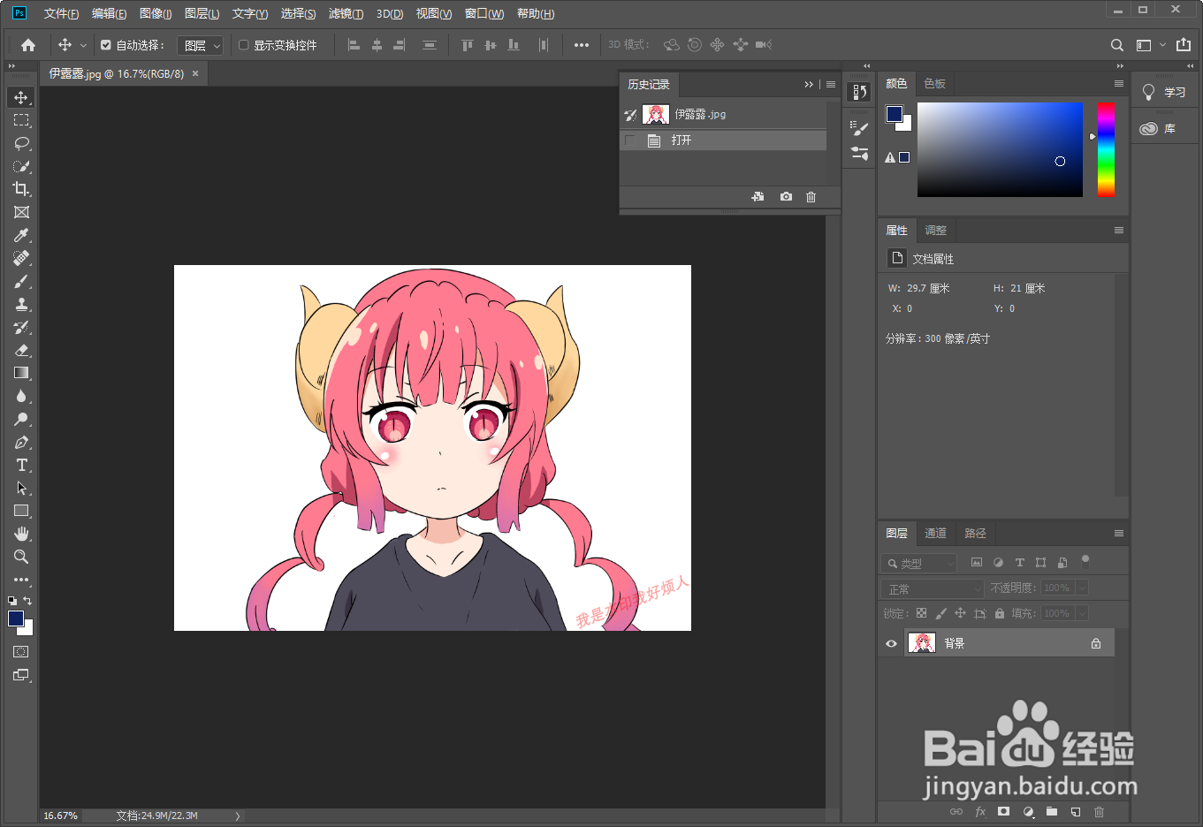Select the Lasso tool
1203x827 pixels.
click(21, 143)
